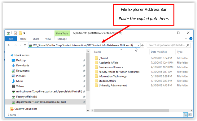
Task: Click the Student Affairs folder icon
Action: pos(96,81)
